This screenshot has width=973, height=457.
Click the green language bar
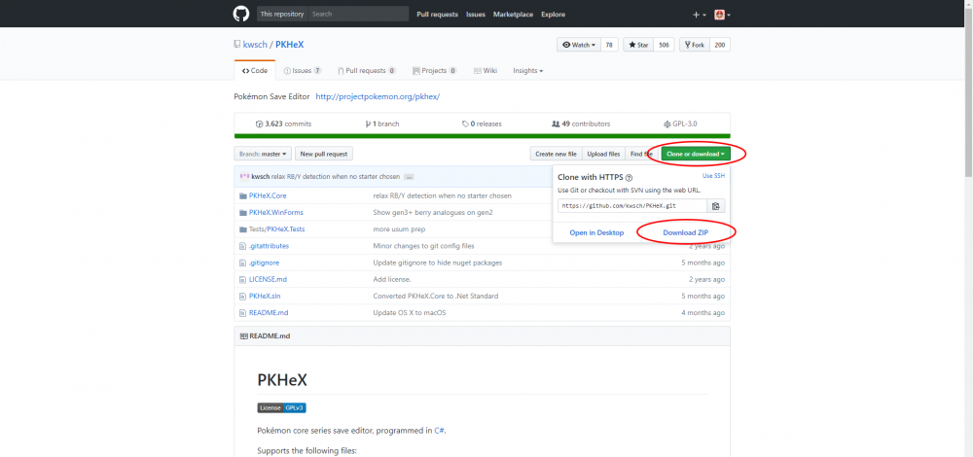[482, 136]
